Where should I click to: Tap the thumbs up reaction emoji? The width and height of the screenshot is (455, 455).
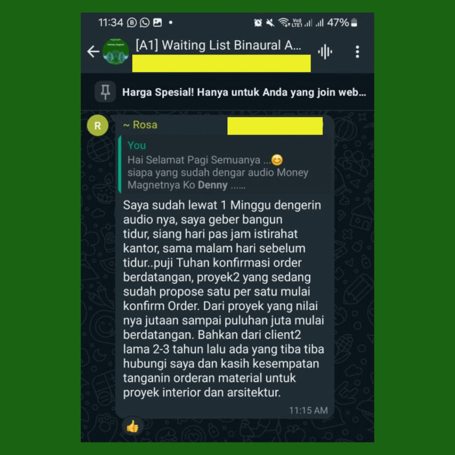[132, 426]
